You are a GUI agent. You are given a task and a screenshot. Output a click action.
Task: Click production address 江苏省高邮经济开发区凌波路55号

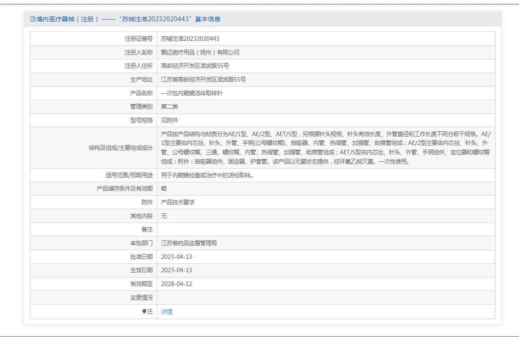tap(203, 79)
